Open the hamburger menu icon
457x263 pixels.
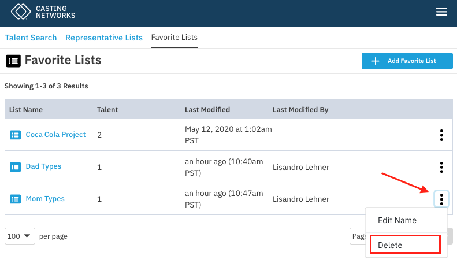441,12
